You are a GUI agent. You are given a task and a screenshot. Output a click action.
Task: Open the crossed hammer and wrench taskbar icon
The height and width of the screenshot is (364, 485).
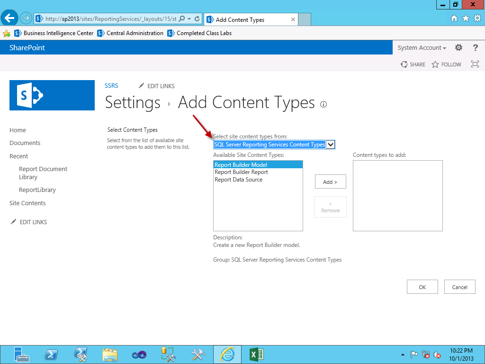coord(198,355)
